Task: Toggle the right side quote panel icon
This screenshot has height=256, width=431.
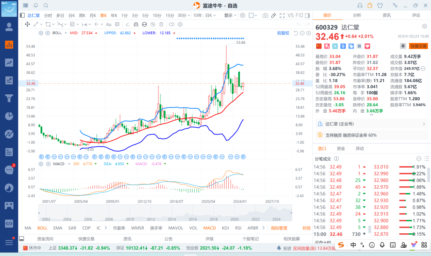Action: [x=308, y=16]
